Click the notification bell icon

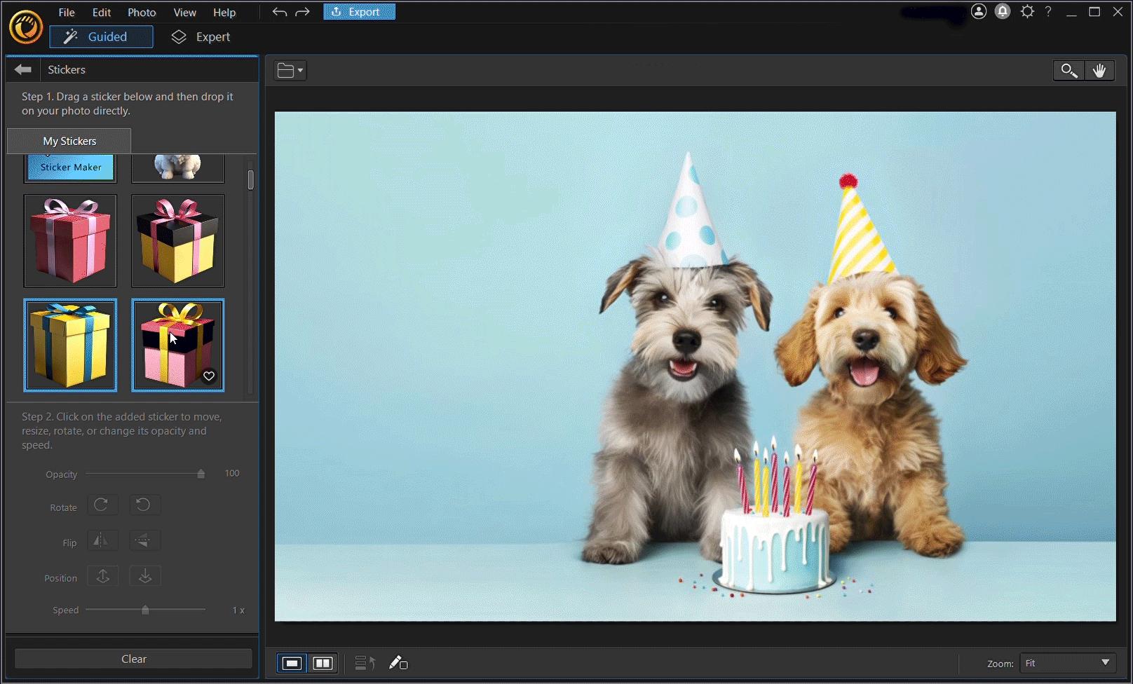click(1002, 11)
